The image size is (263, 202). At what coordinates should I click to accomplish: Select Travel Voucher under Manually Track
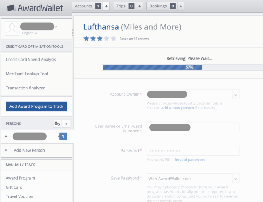(x=20, y=196)
